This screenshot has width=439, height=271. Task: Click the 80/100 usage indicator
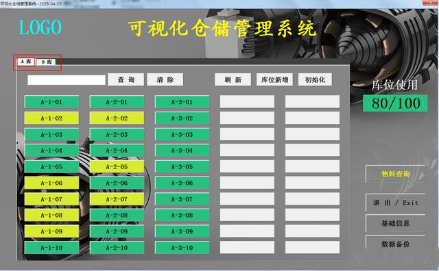395,103
